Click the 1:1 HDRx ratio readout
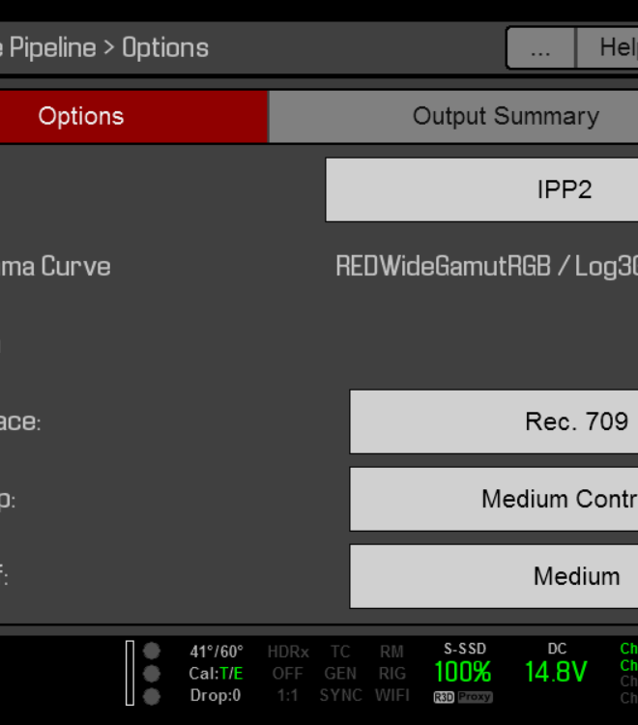 coord(287,695)
